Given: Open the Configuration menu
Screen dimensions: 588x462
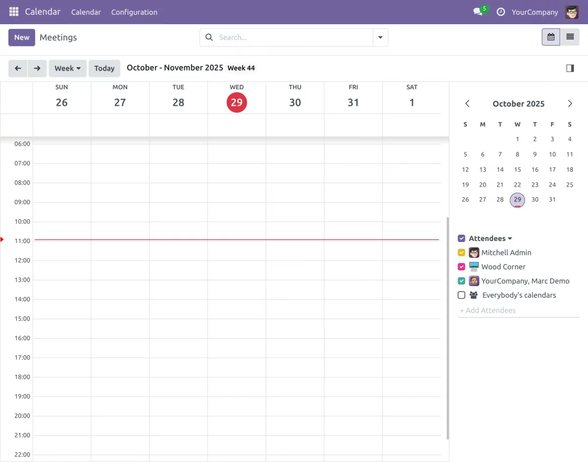Looking at the screenshot, I should point(134,12).
